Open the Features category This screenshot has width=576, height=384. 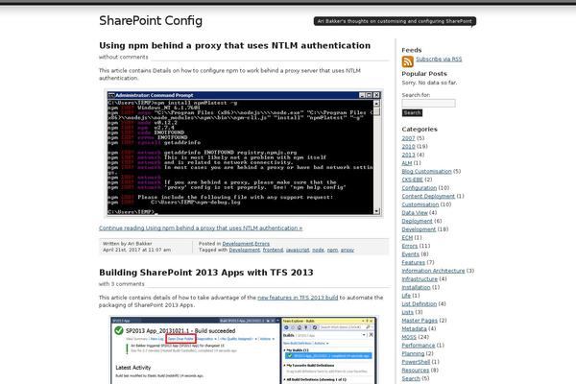click(x=413, y=262)
